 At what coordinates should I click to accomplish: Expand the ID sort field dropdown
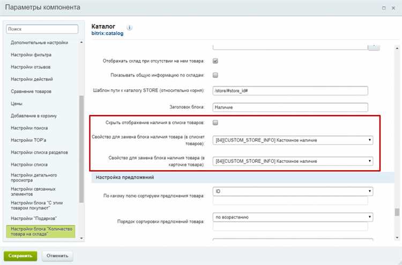pos(293,191)
